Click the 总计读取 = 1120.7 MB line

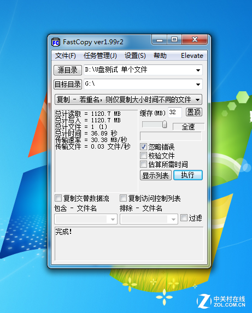pyautogui.click(x=88, y=114)
